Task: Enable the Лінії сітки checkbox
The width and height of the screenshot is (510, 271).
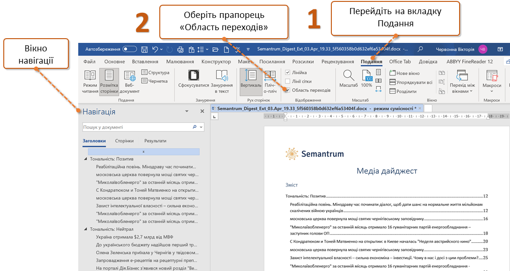Action: click(288, 82)
